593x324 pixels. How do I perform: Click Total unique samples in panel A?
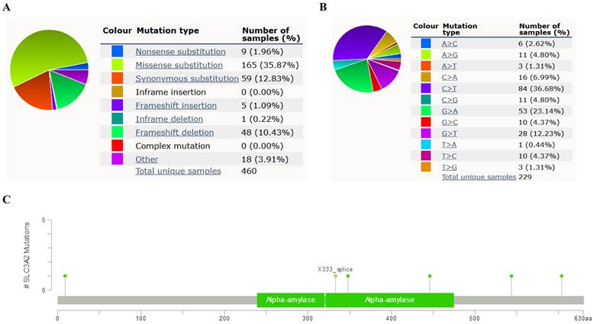178,171
